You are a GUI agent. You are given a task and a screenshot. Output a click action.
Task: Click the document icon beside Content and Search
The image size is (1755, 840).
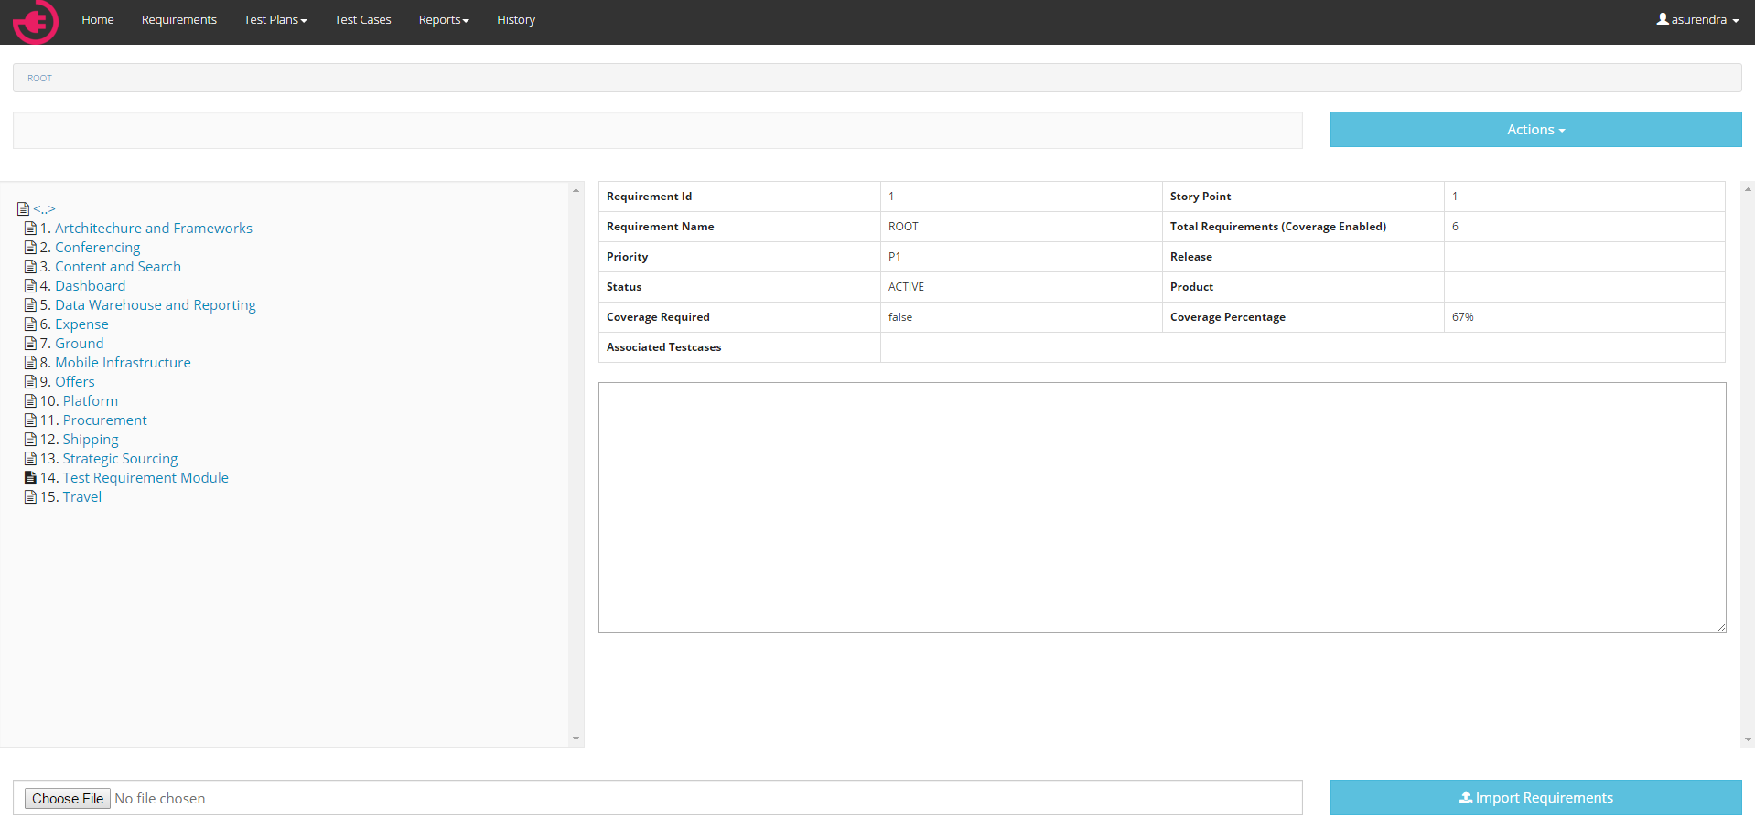click(x=30, y=267)
